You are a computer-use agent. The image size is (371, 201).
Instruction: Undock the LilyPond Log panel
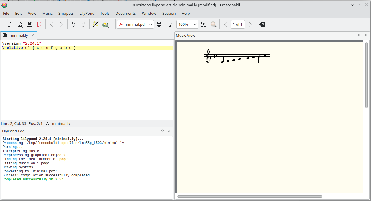coord(163,131)
